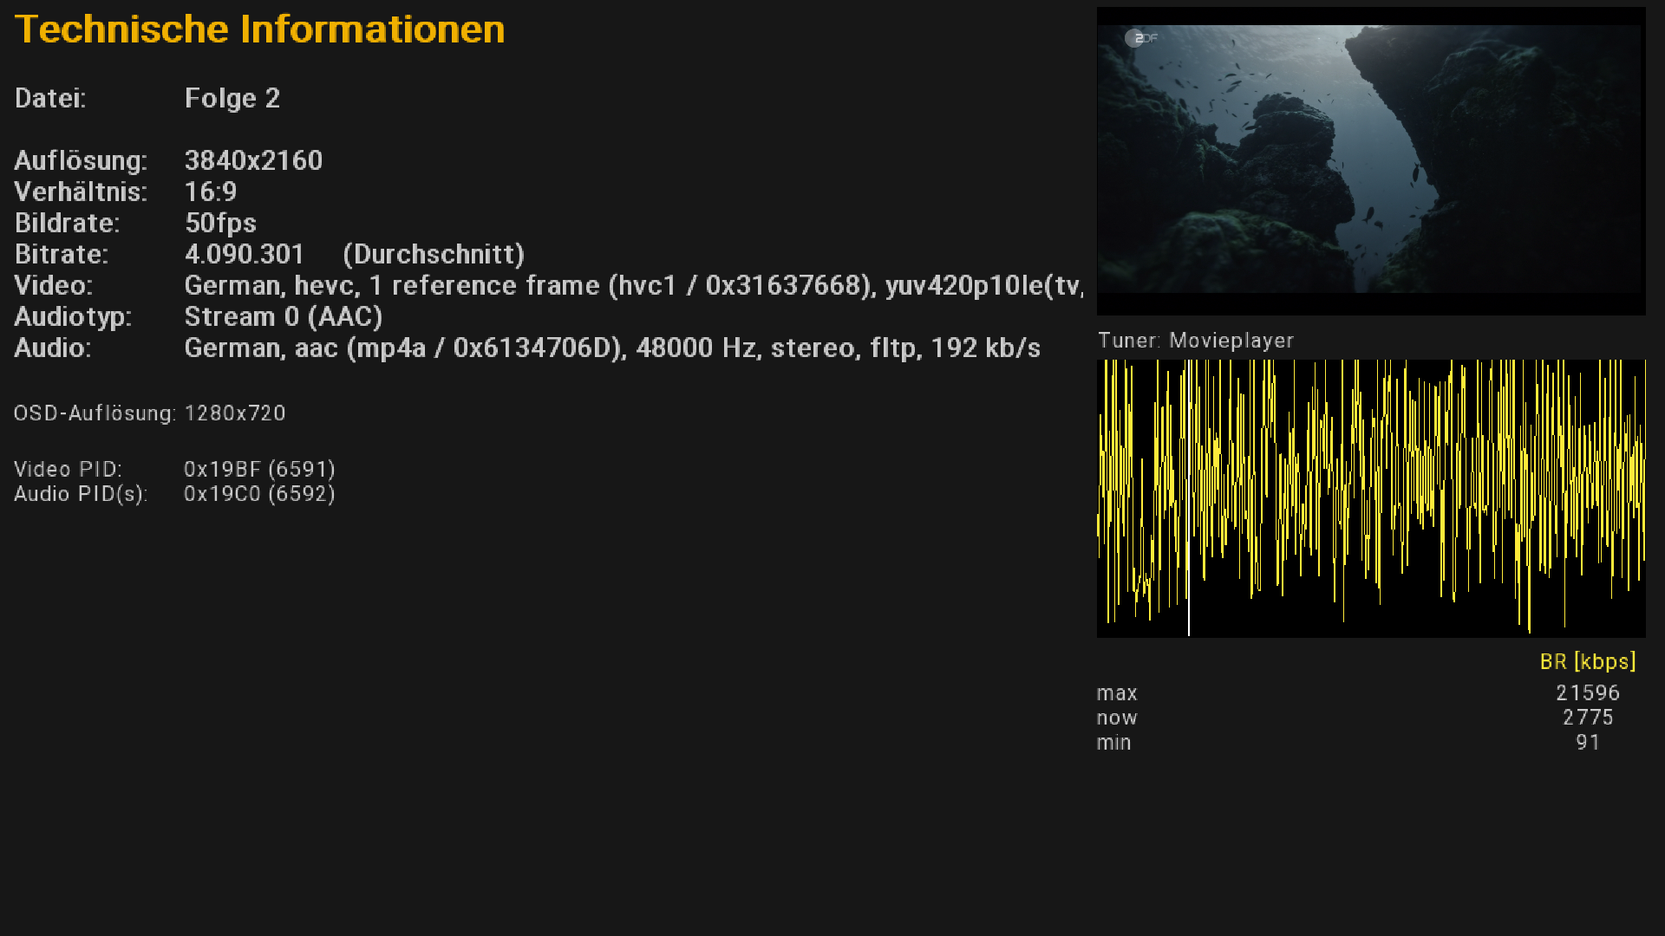Click the Durchschnitt bitrate label
1665x936 pixels.
pos(434,254)
